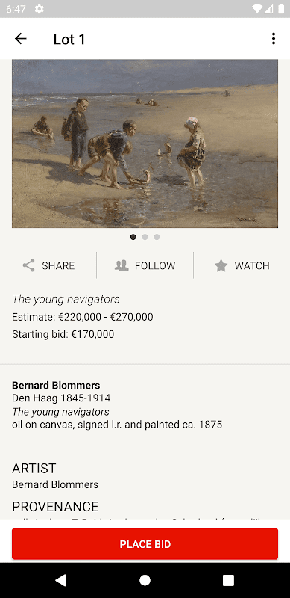Click the PLACE BID button

145,544
